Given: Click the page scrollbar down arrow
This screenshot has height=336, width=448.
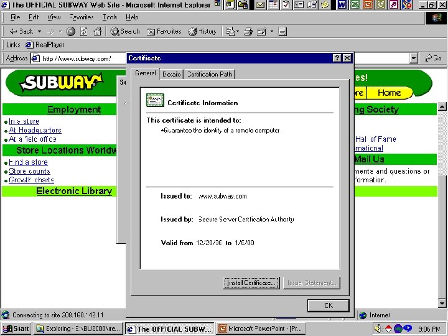Looking at the screenshot, I should click(x=442, y=304).
